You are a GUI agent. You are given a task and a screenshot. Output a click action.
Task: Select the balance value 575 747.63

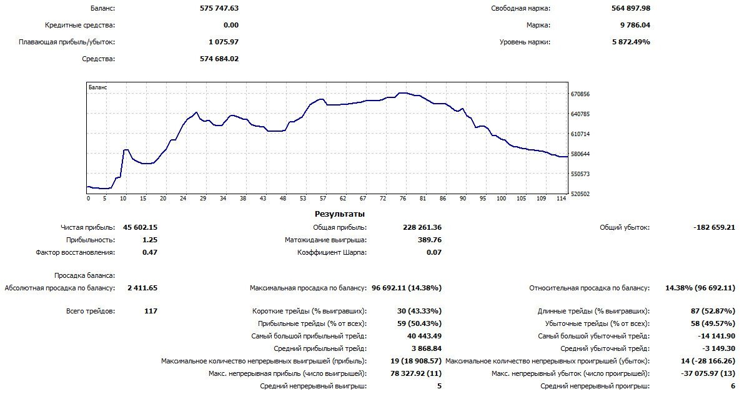point(219,8)
